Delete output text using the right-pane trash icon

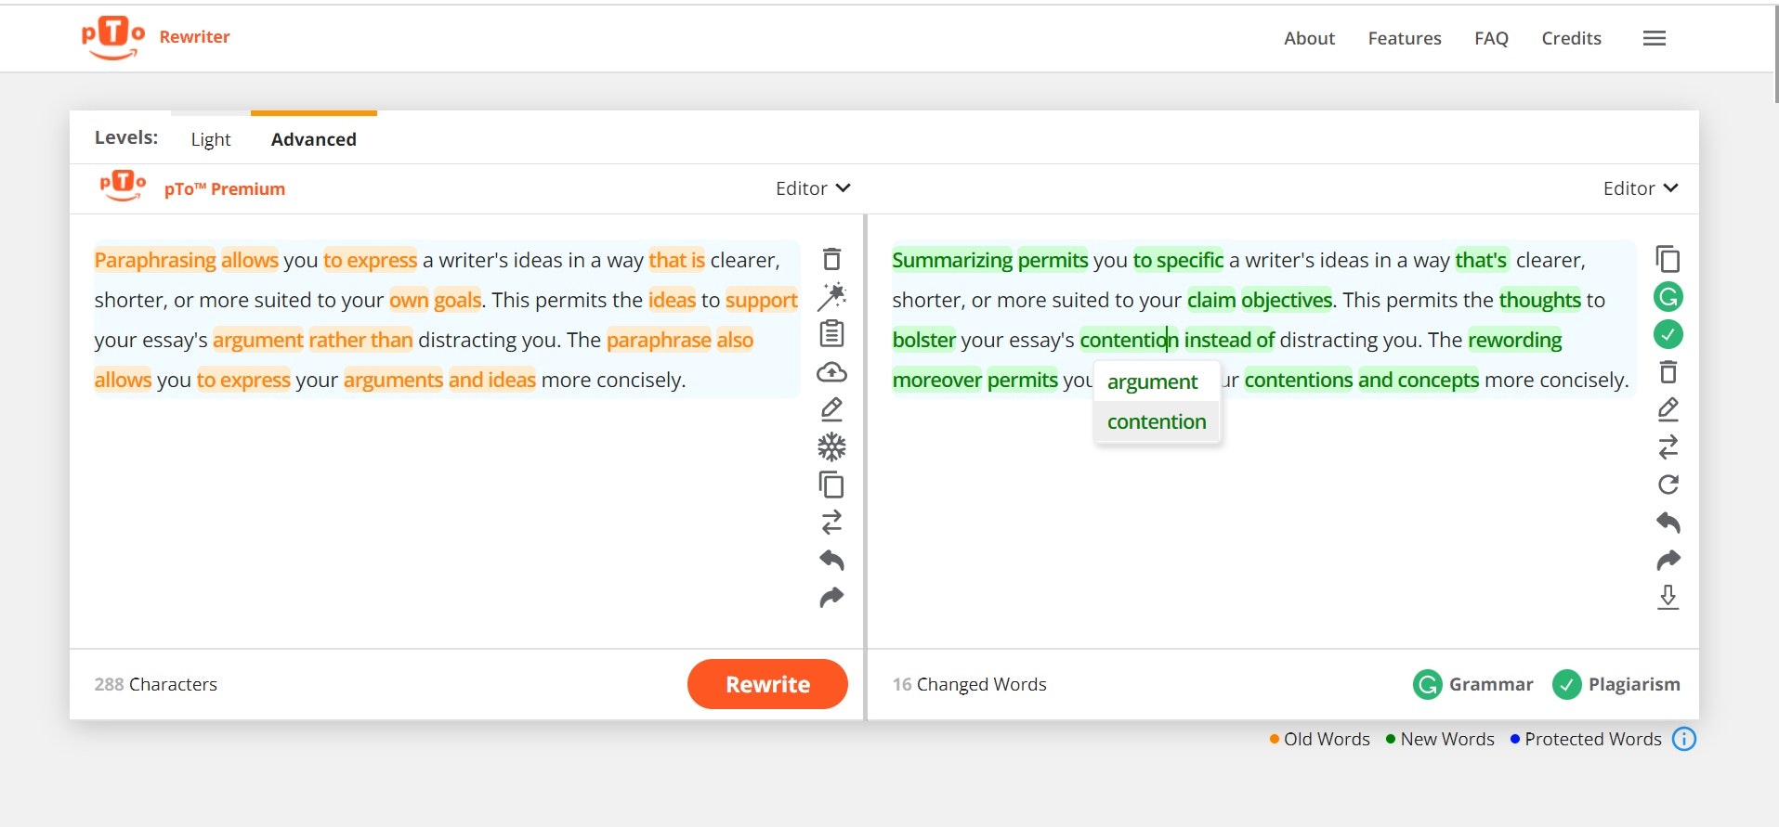[x=1668, y=372]
